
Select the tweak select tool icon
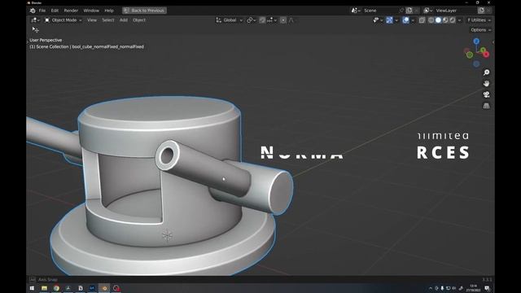pos(35,30)
